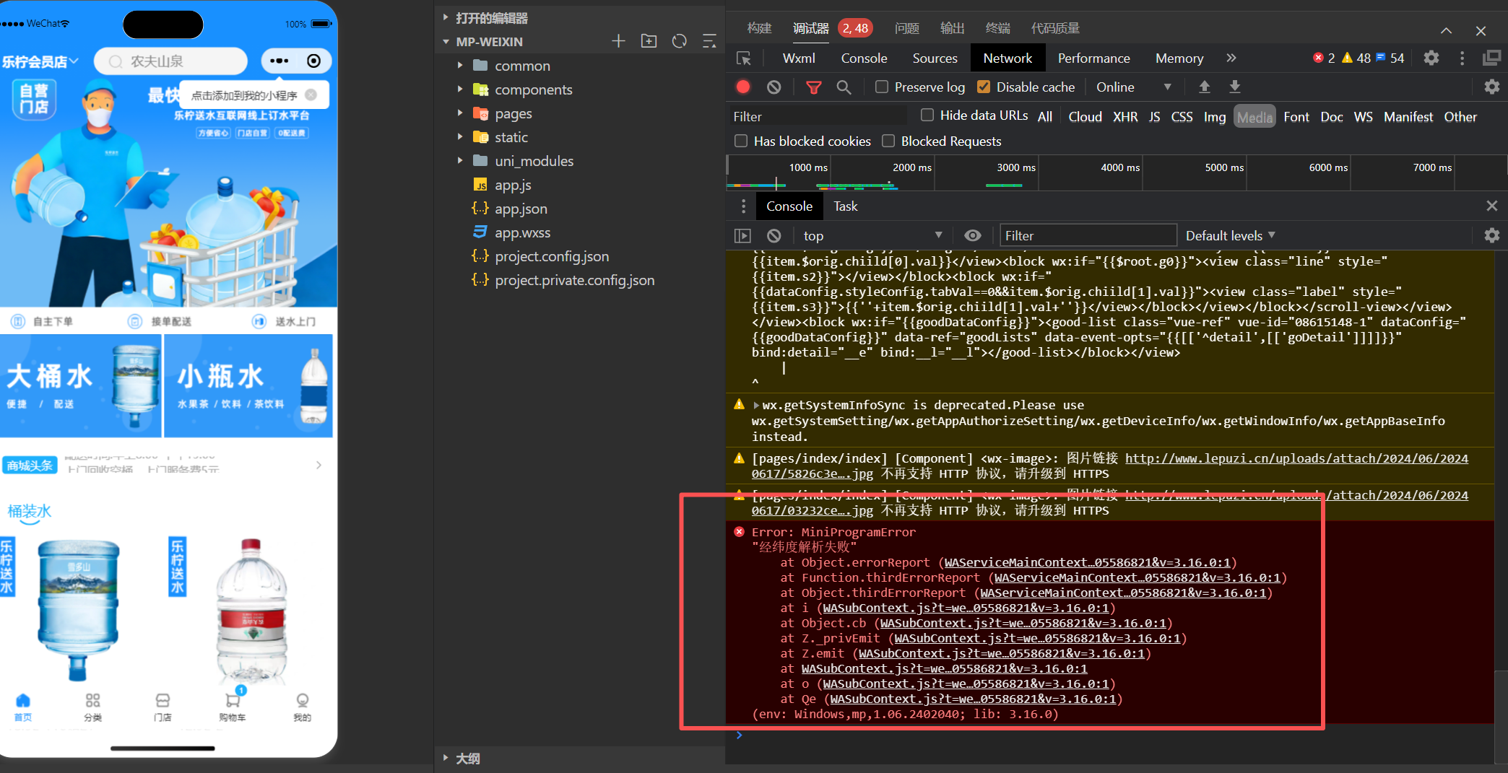Switch to the Wxml tab
1508x773 pixels.
tap(799, 58)
